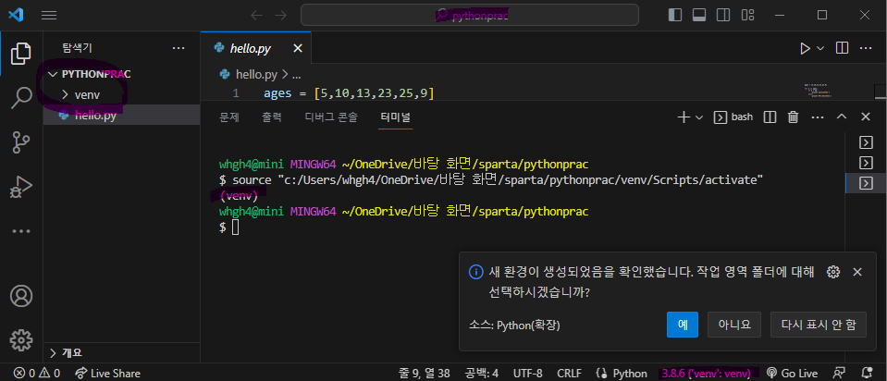The height and width of the screenshot is (381, 887).
Task: Collapse the PYTHONPRAC folder section
Action: 121,74
